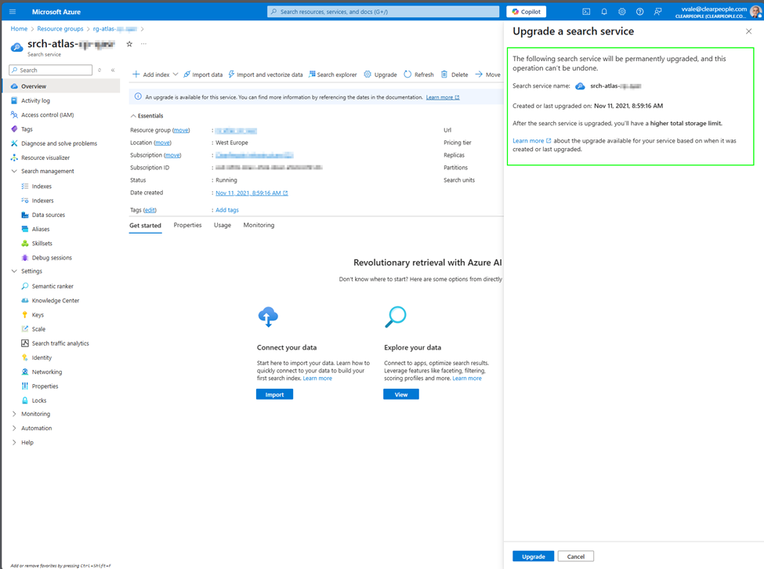Viewport: 764px width, 569px height.
Task: Click Cancel in the upgrade panel
Action: point(576,556)
